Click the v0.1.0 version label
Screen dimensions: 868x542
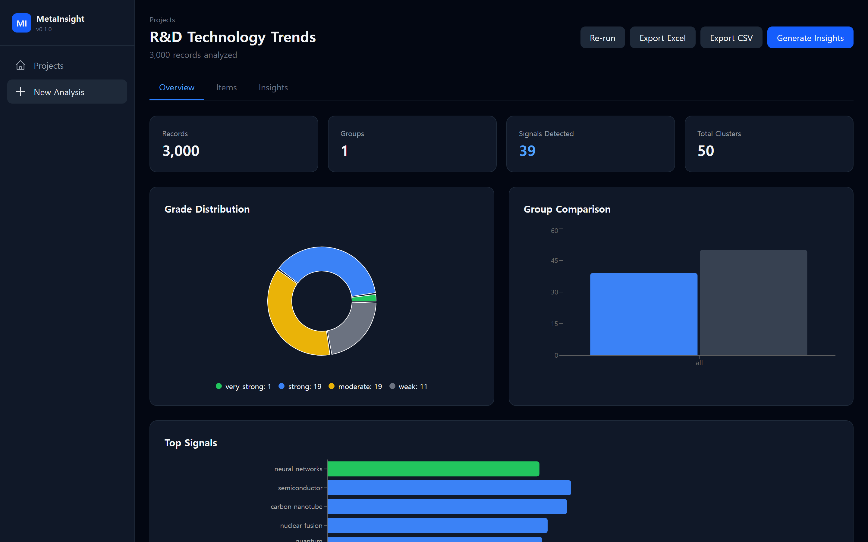(x=44, y=30)
